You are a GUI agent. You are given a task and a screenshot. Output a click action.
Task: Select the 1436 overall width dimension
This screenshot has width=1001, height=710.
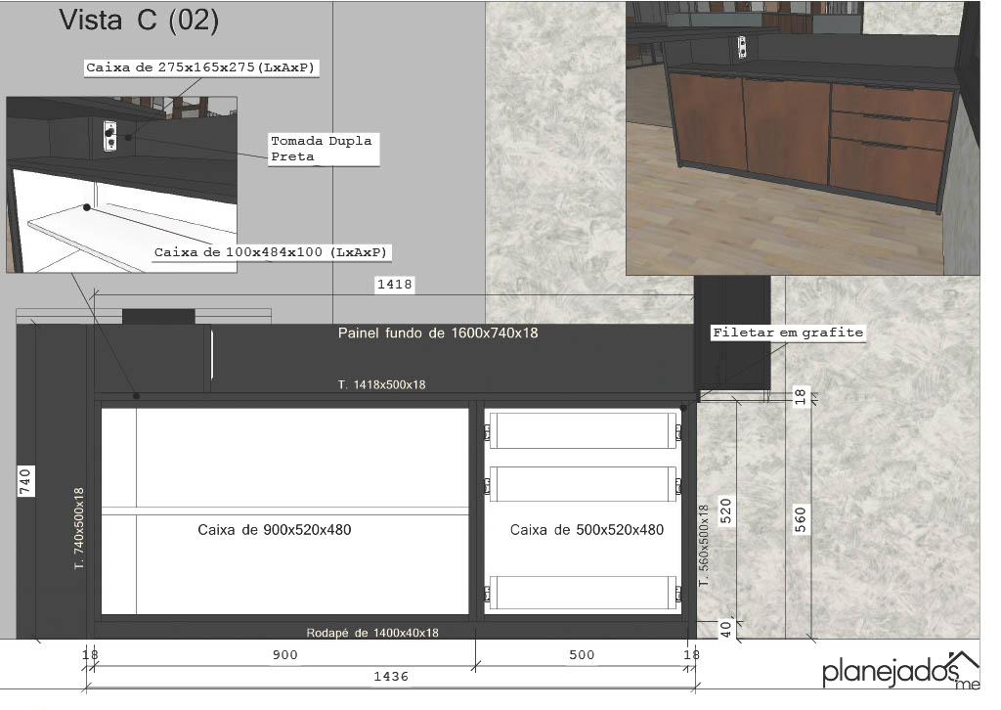[x=391, y=676]
